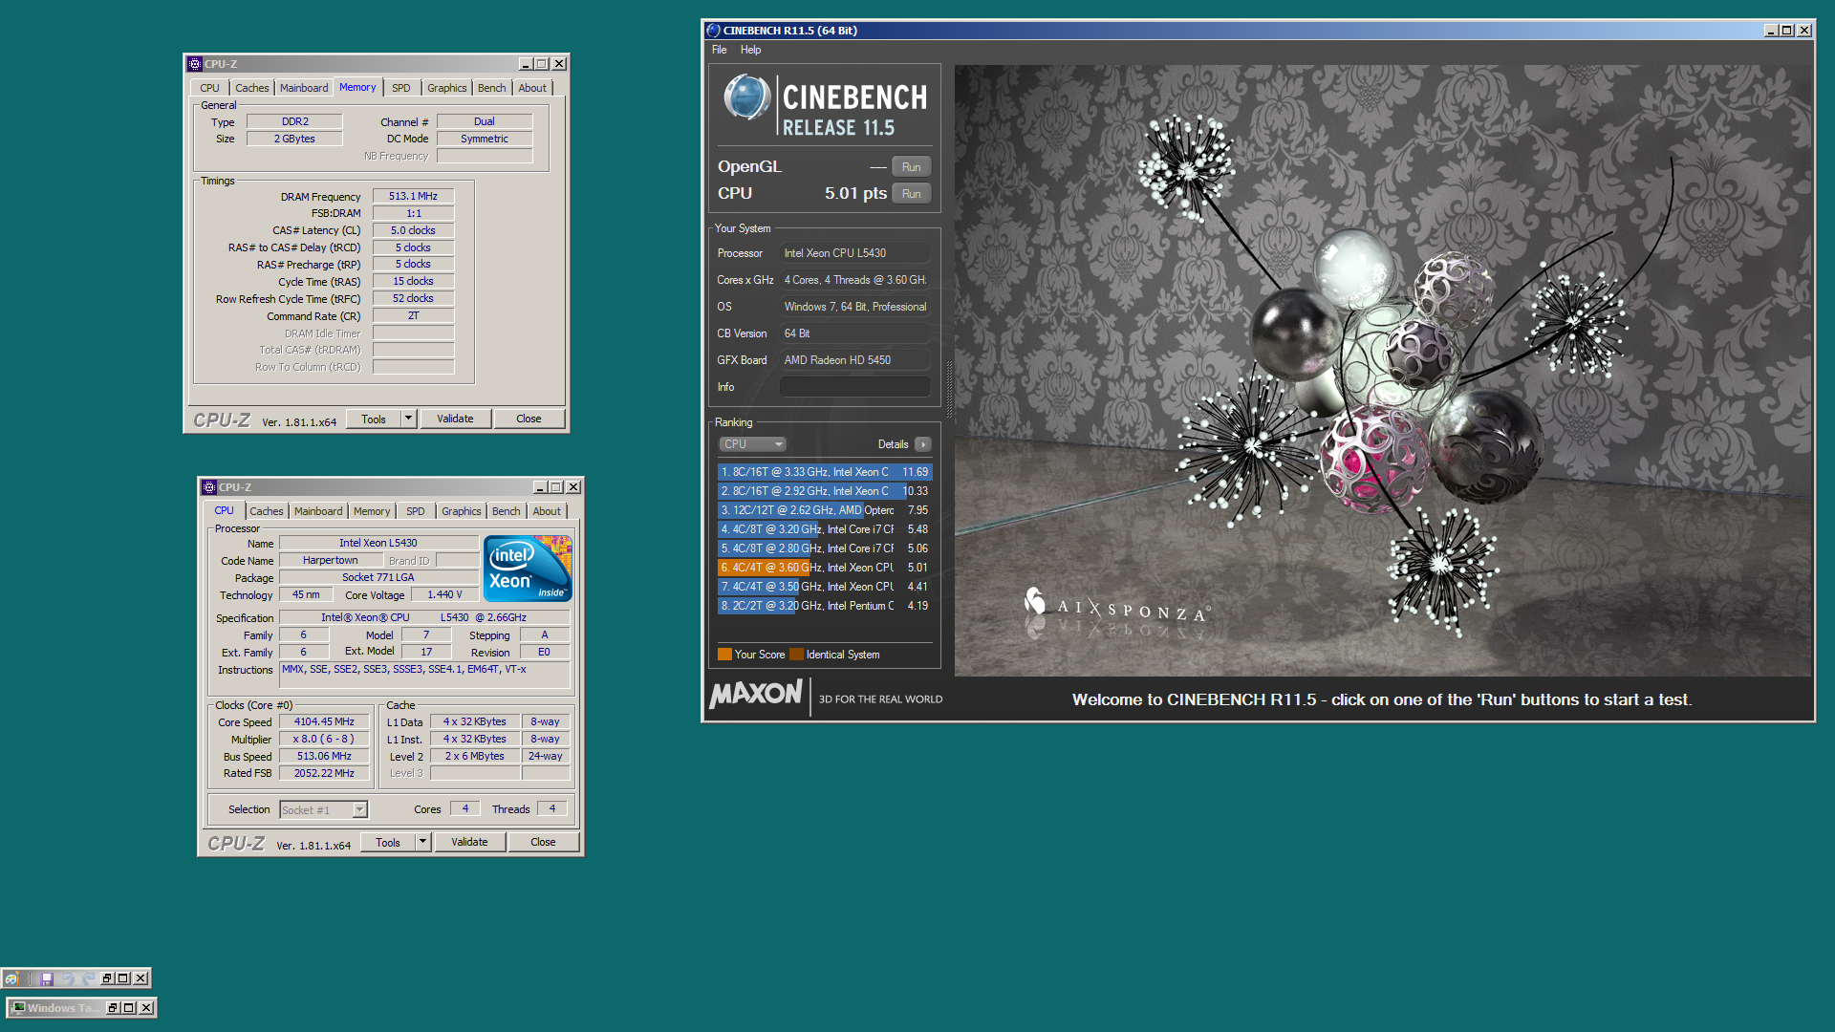Open Tools dropdown arrow in upper CPU-Z window

click(409, 419)
